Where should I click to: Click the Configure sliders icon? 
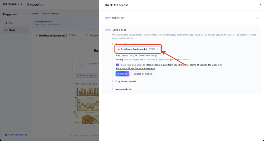click(x=87, y=35)
